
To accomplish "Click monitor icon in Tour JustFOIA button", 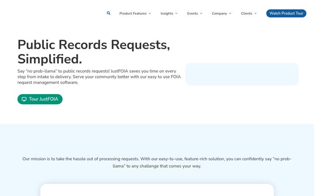I will coord(24,99).
